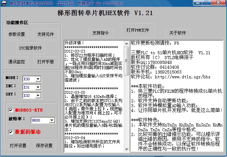Click the 支持元件 button

(x=45, y=34)
